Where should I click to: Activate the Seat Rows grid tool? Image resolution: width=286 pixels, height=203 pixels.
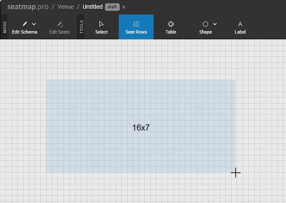[136, 24]
